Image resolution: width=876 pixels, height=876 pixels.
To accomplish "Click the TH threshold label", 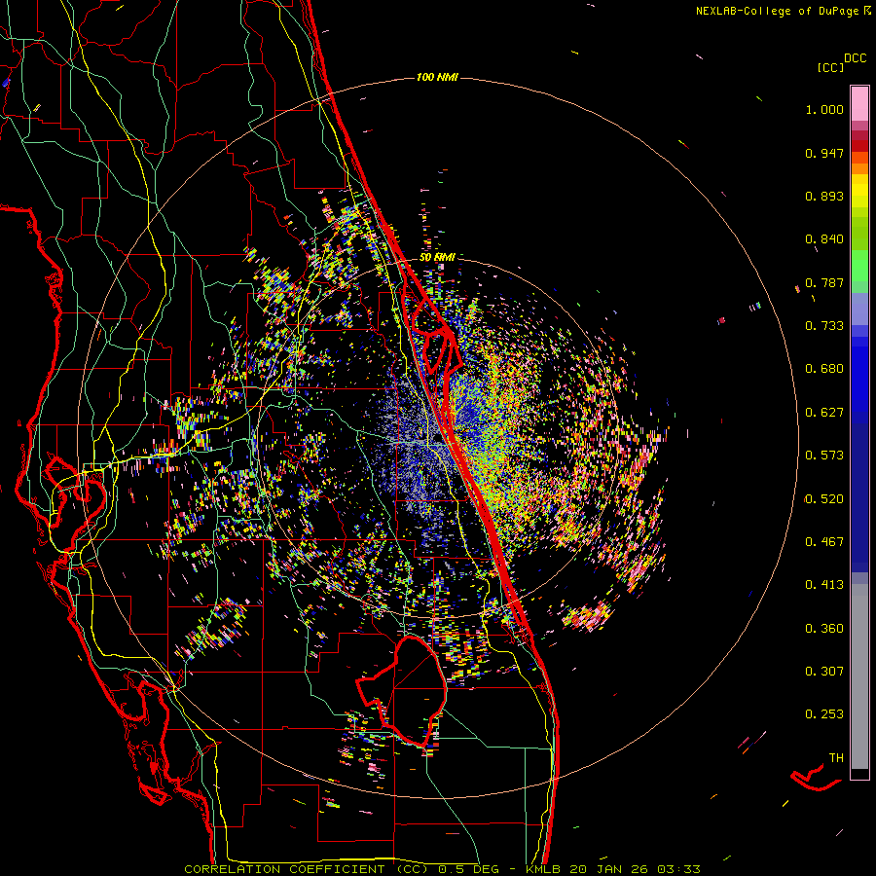I will point(836,758).
